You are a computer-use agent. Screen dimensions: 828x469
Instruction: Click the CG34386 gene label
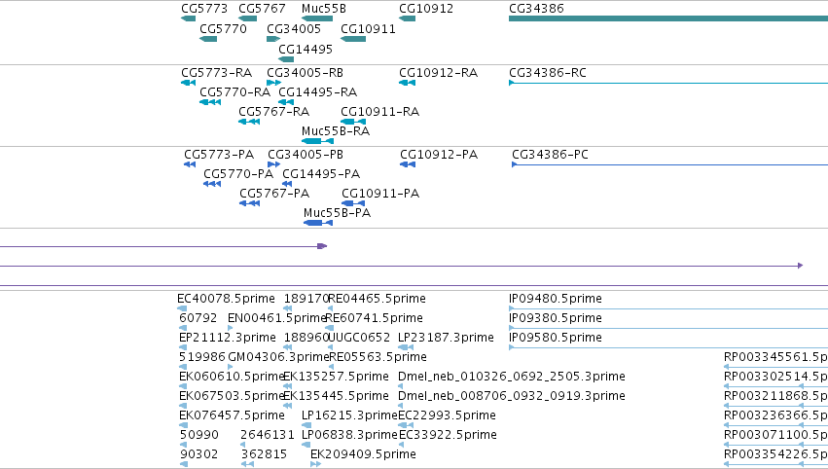point(536,9)
